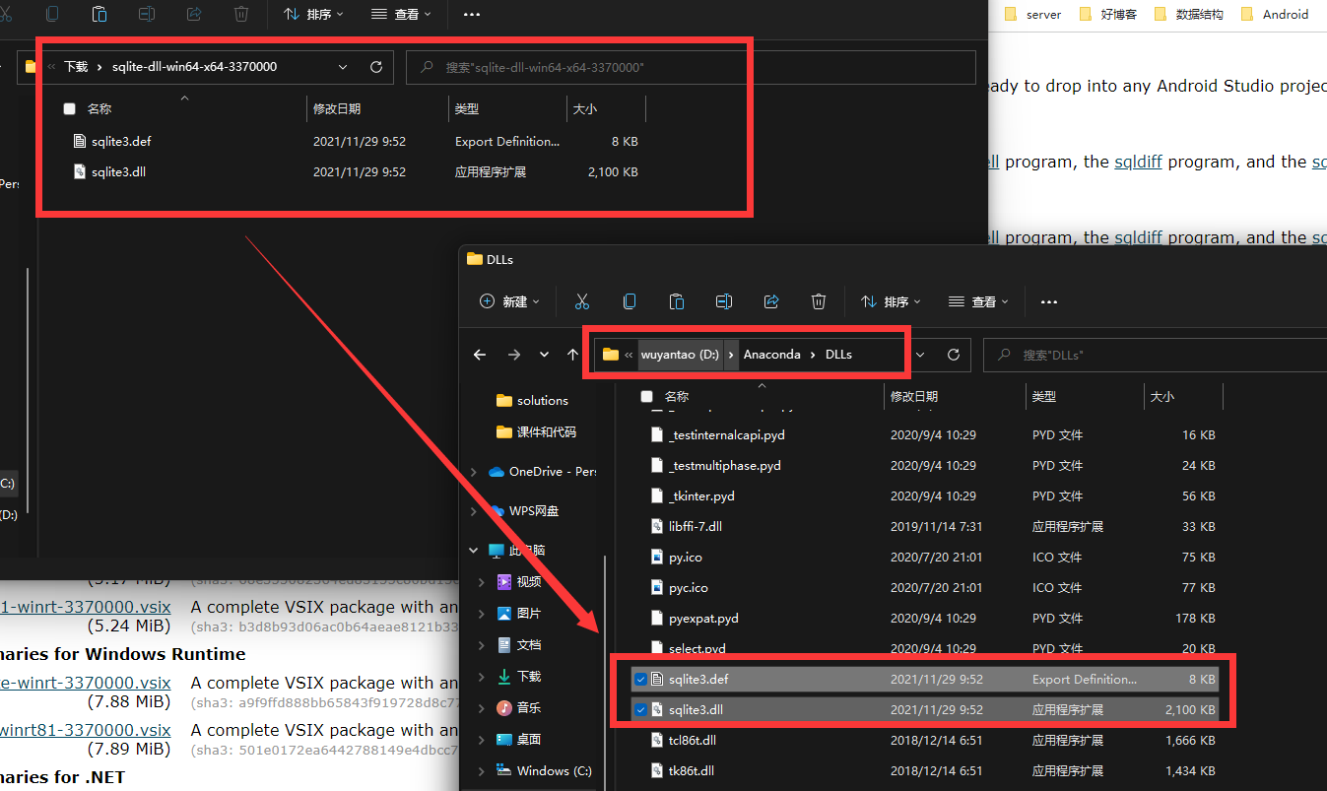Go up one folder level in DLLs window

click(572, 355)
